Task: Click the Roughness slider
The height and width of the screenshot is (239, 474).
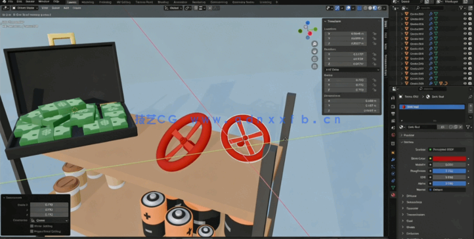Action: click(449, 171)
